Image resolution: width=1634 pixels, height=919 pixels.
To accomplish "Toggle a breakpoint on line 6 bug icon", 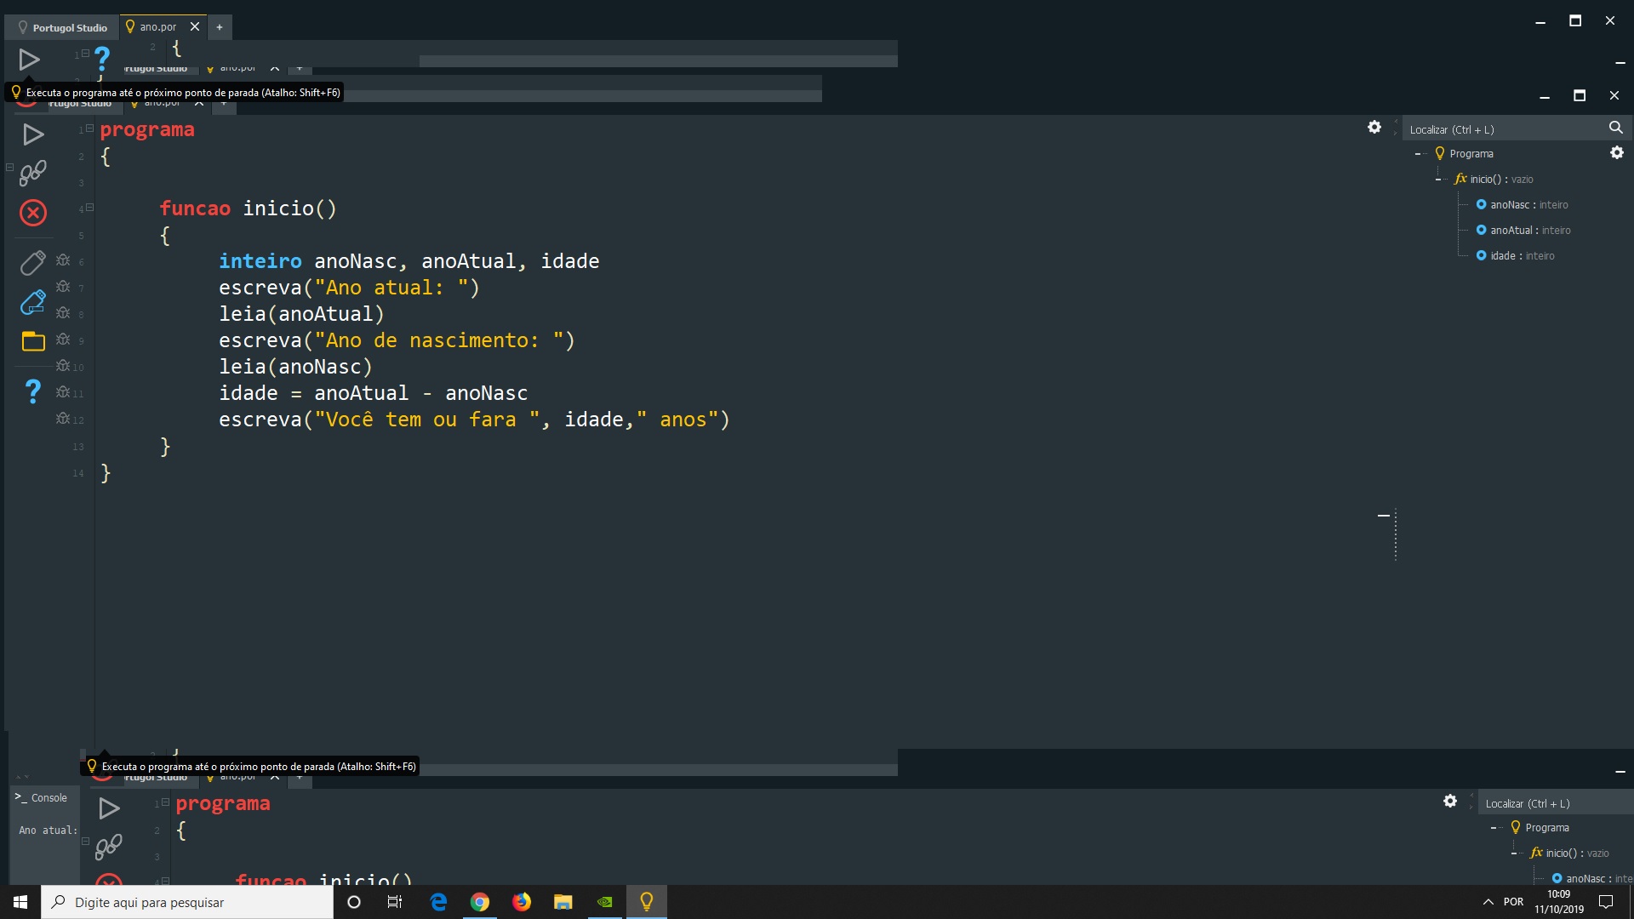I will [64, 260].
